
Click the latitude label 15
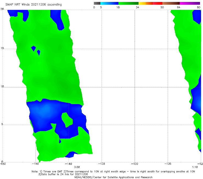point(2,48)
